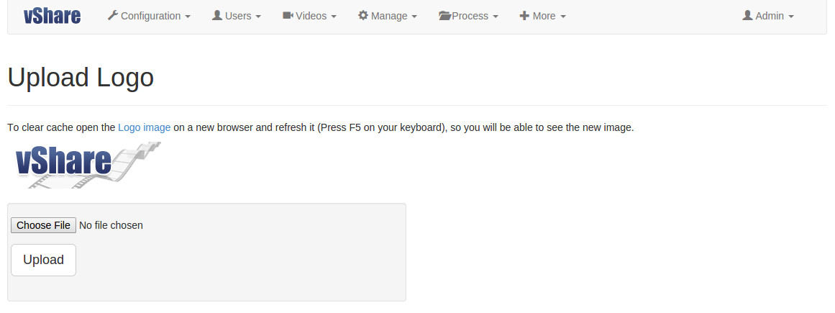
Task: Click the Upload button
Action: pyautogui.click(x=44, y=260)
